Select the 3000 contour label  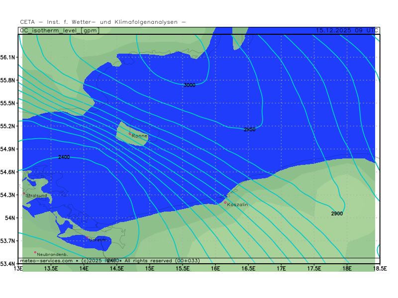[x=190, y=85]
